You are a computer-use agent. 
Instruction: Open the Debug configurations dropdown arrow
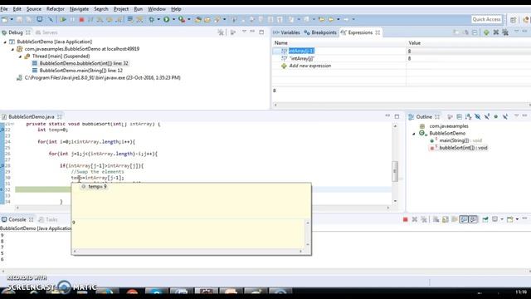(158, 20)
